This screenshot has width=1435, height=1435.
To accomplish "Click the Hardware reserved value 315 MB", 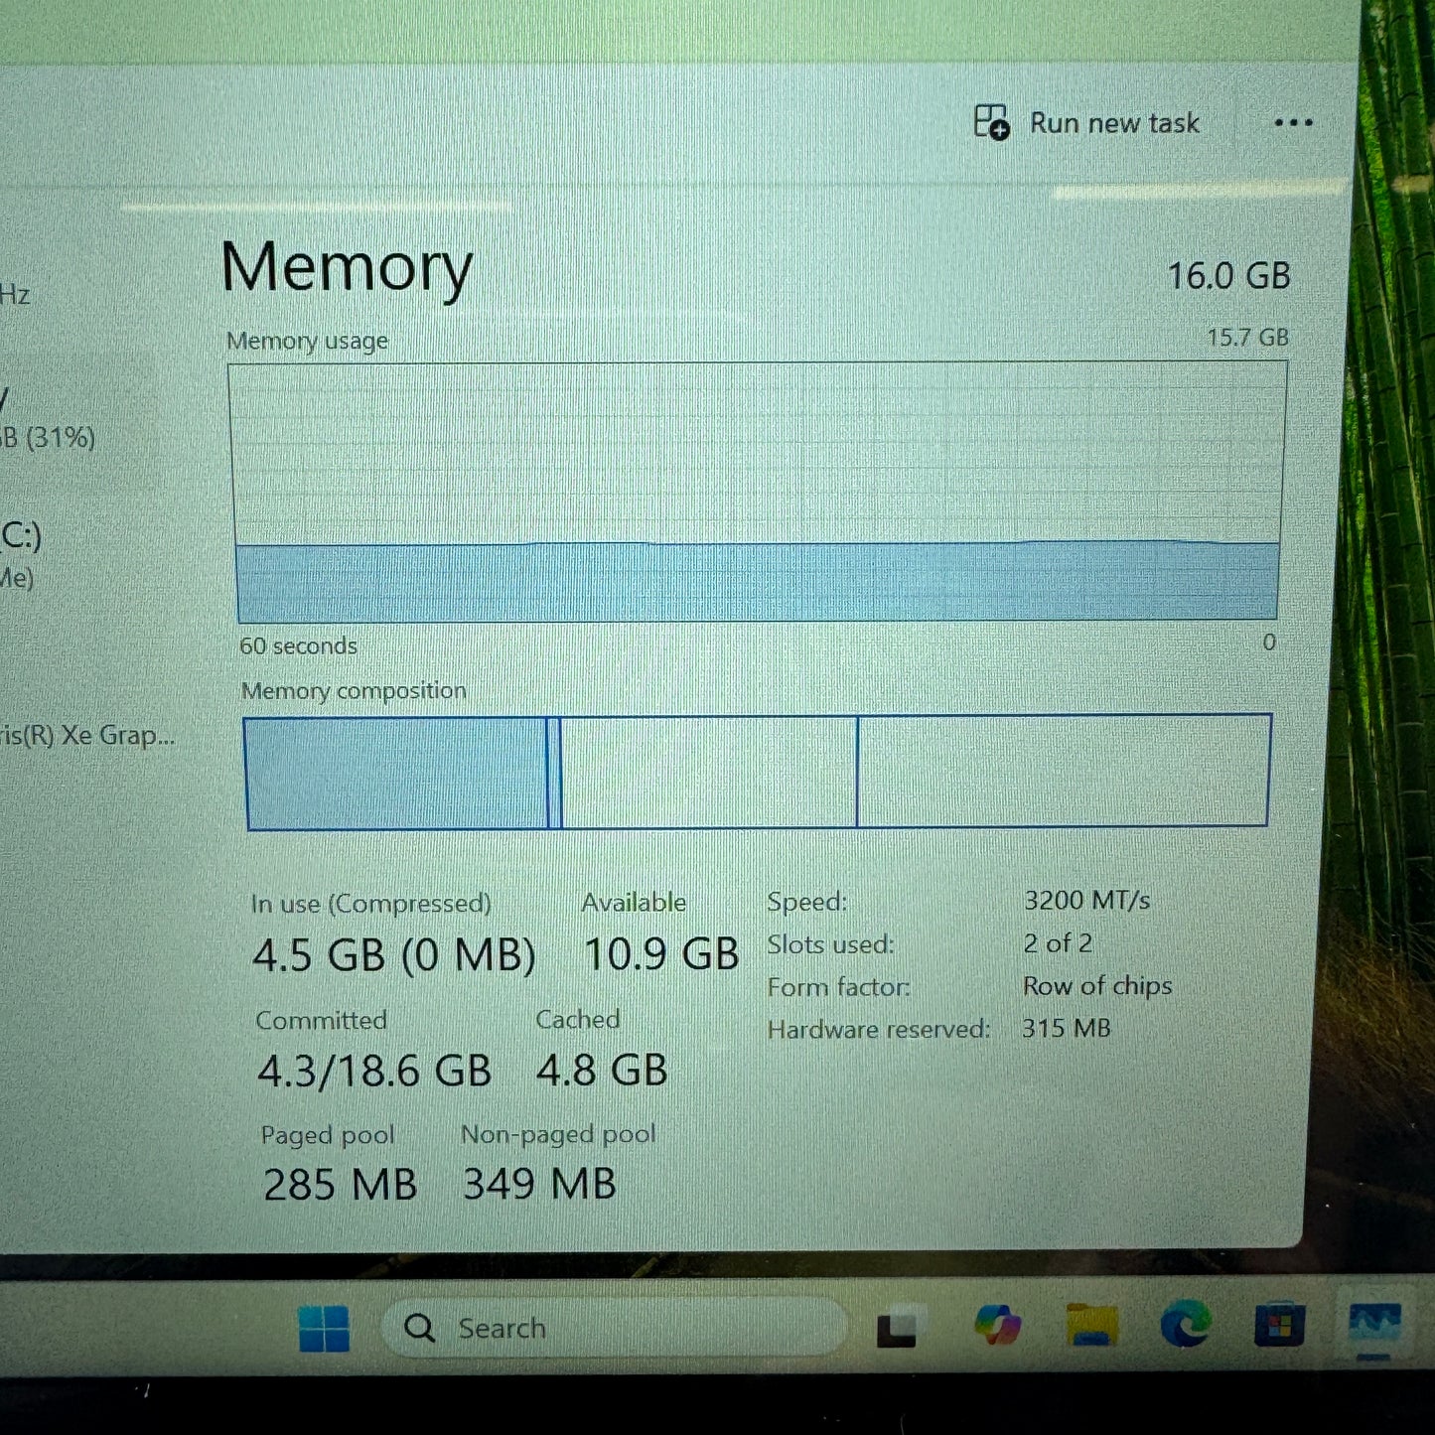I will tap(1067, 1029).
